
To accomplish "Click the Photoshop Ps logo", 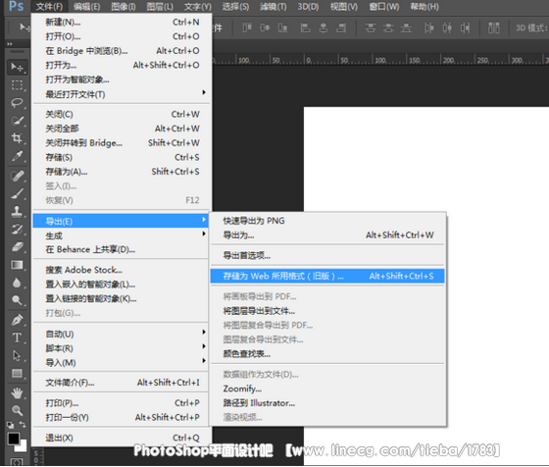I will tap(16, 6).
